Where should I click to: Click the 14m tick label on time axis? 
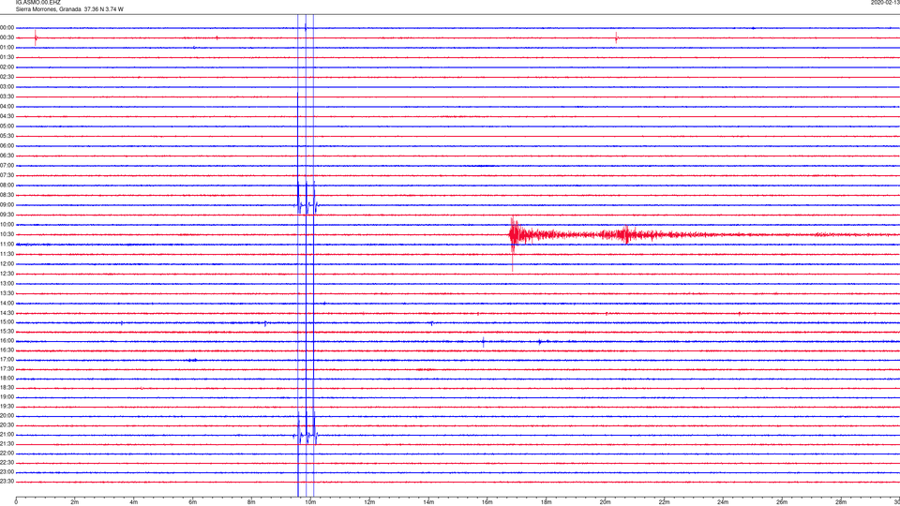[x=428, y=502]
